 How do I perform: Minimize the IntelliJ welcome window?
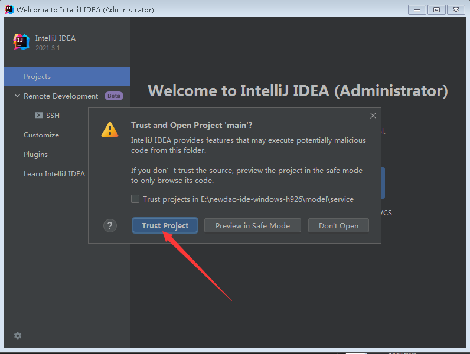pyautogui.click(x=417, y=10)
